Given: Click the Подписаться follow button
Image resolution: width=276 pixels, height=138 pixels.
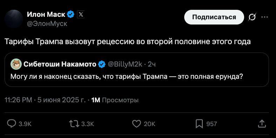Looking at the screenshot, I should click(x=214, y=17).
